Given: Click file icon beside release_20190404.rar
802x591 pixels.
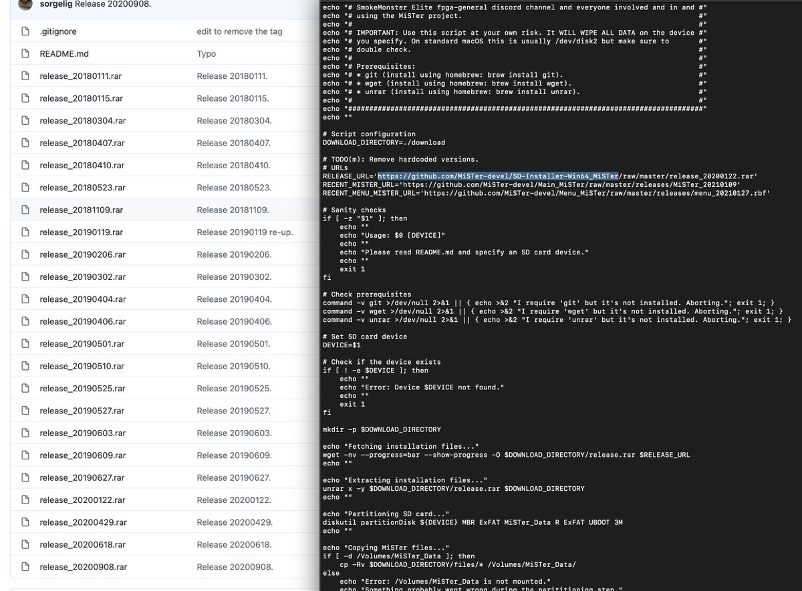Looking at the screenshot, I should (25, 299).
